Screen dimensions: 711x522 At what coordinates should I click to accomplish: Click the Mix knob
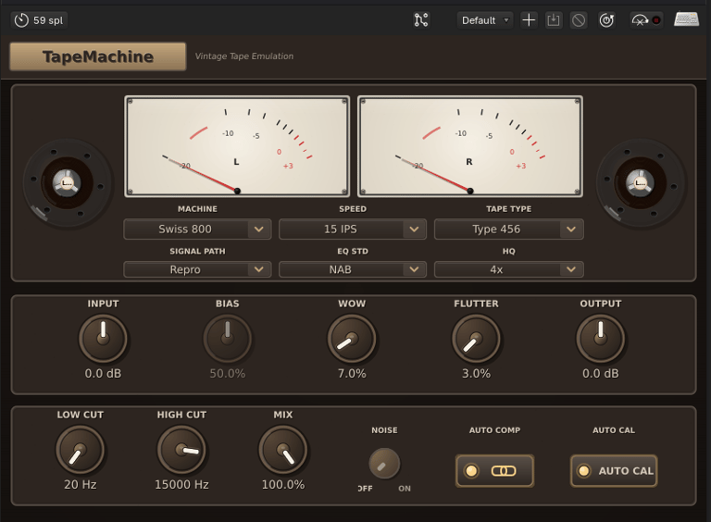283,450
